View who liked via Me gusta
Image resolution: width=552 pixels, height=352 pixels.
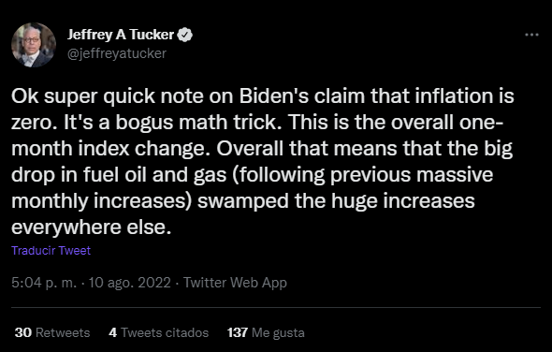pos(278,332)
